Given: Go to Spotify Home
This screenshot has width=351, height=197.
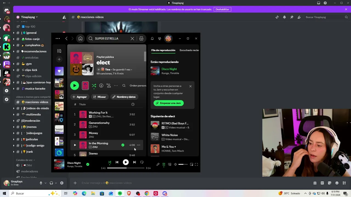Looking at the screenshot, I should click(80, 39).
